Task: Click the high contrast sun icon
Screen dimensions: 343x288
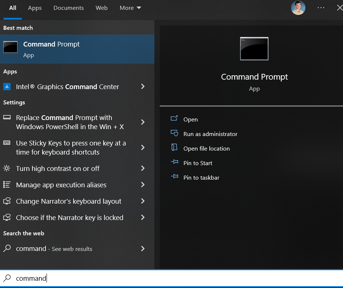Action: tap(7, 168)
